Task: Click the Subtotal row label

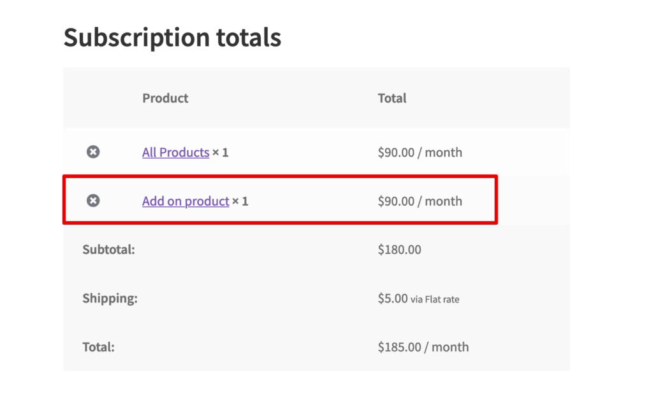Action: point(108,249)
